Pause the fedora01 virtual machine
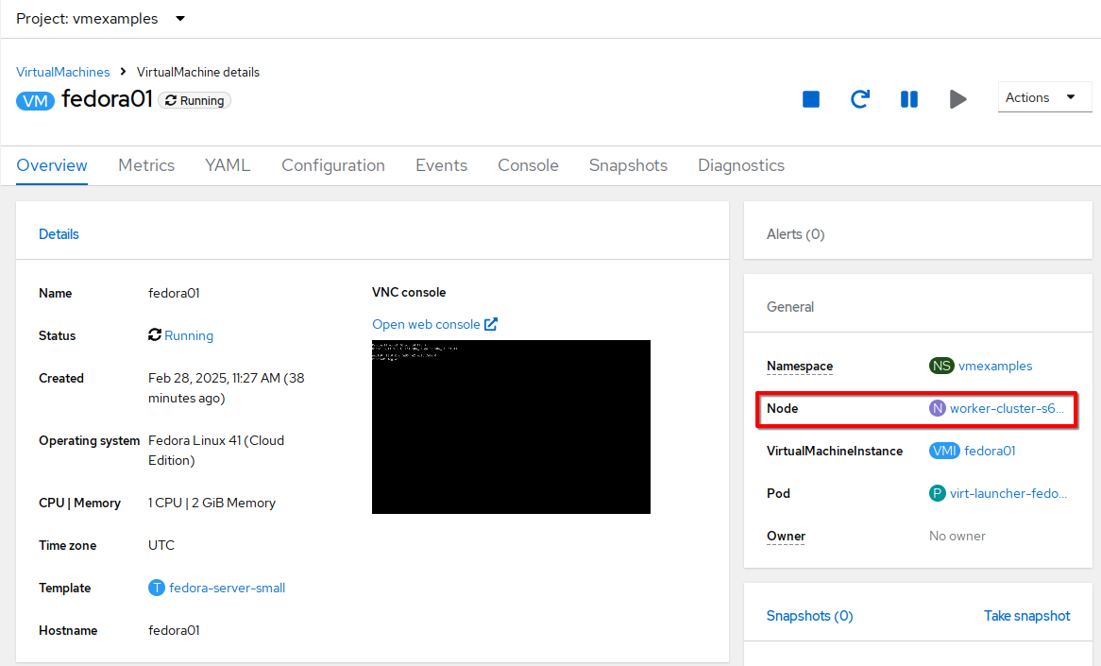Viewport: 1101px width, 666px height. [909, 99]
